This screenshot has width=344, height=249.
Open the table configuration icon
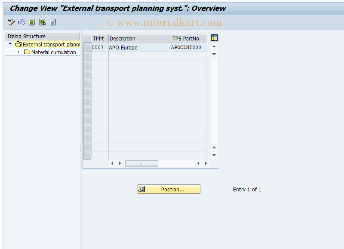tap(214, 38)
